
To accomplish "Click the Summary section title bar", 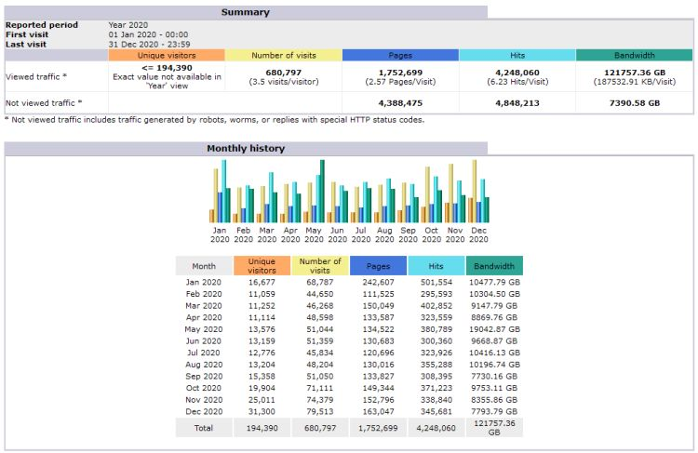I will click(246, 12).
